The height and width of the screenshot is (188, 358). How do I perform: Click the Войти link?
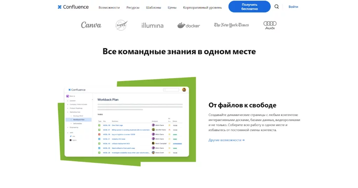293,7
